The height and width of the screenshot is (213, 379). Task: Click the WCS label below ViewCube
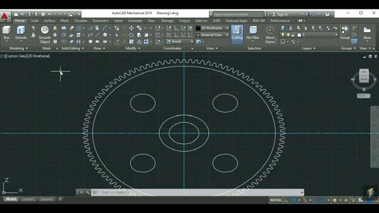(364, 96)
